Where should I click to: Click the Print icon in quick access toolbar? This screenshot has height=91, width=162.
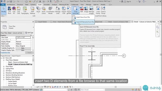coord(26,2)
